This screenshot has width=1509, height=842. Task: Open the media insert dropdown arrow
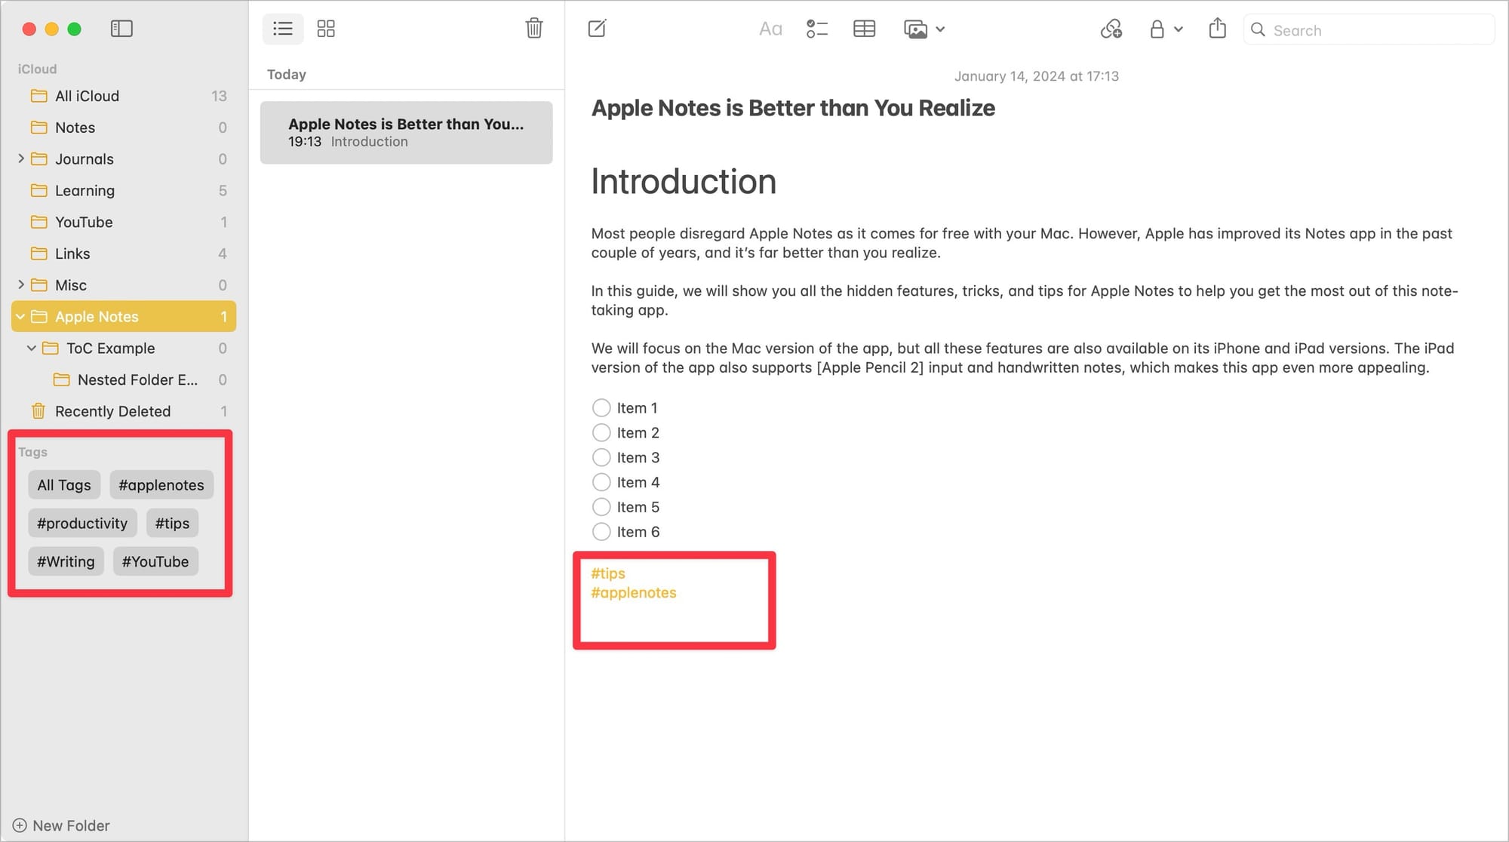(940, 29)
